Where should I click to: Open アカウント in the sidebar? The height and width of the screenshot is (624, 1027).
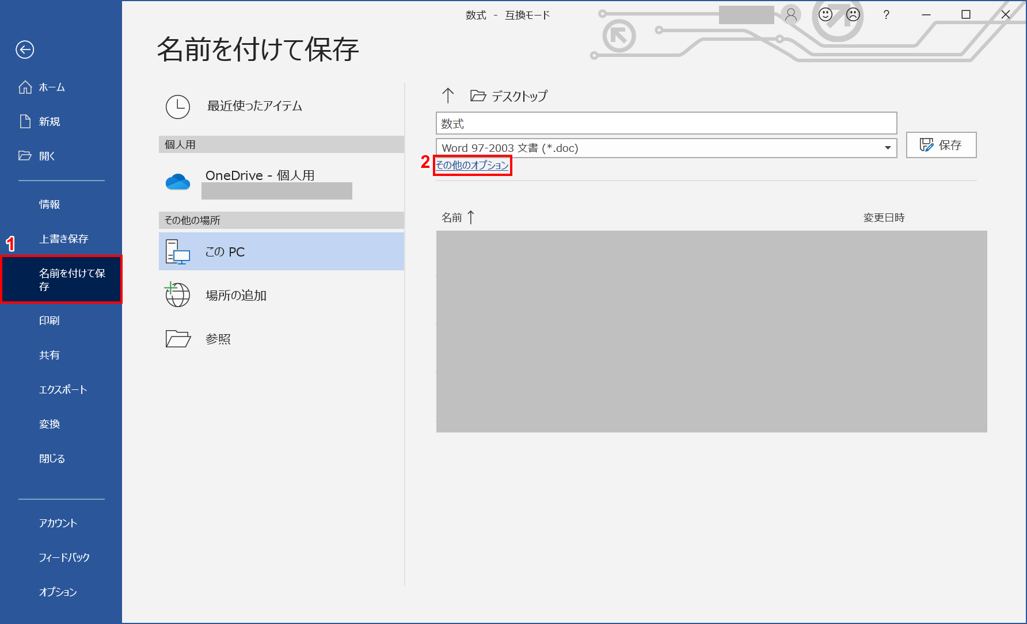click(x=58, y=523)
